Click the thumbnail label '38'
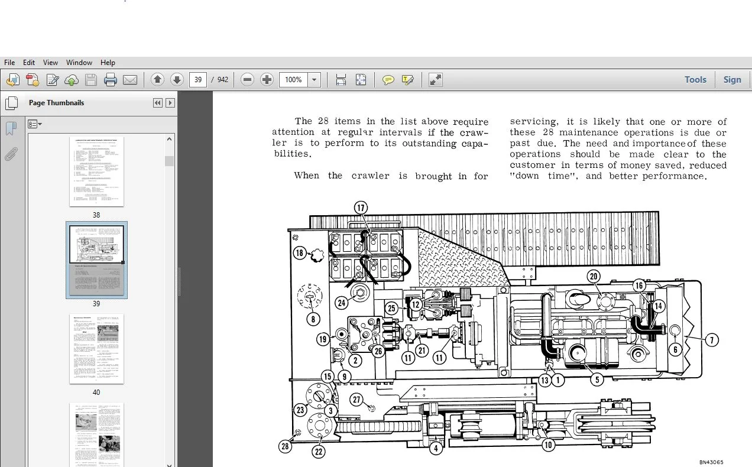 point(96,215)
